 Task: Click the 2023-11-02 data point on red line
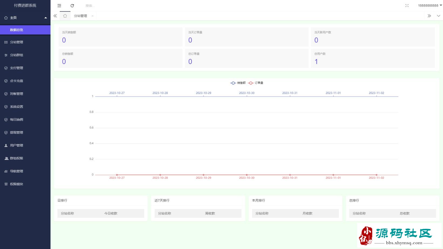(376, 175)
